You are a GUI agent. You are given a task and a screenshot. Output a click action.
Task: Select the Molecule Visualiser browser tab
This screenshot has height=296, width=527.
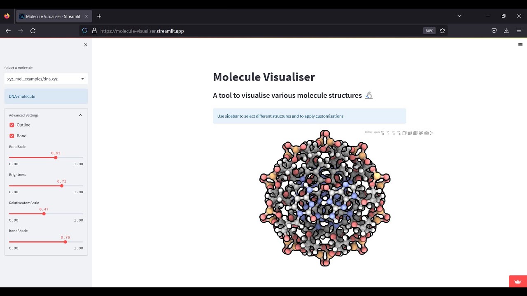[x=54, y=16]
